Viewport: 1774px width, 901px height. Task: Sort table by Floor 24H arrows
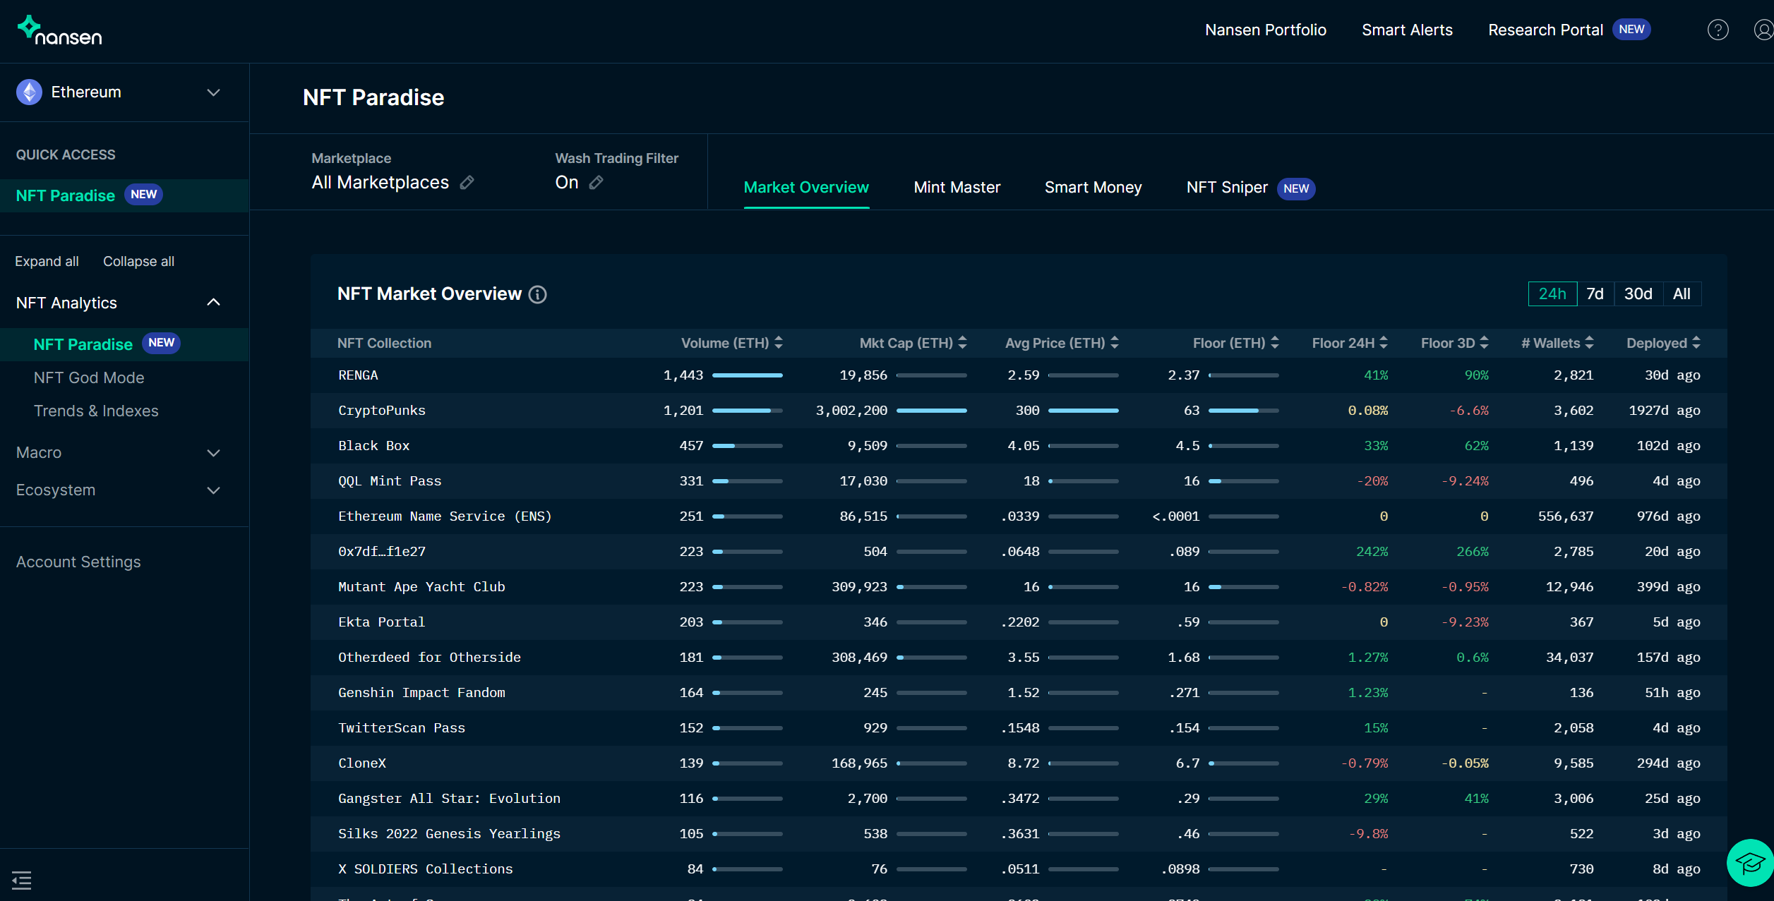pos(1384,343)
